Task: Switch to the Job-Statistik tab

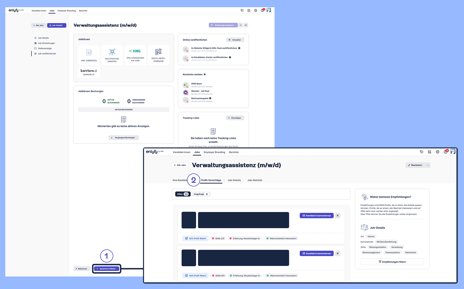Action: tap(255, 180)
